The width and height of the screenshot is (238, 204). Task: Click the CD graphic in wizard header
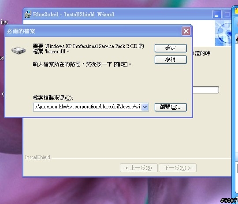click(x=223, y=33)
